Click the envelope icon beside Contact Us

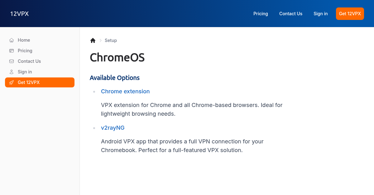(11, 61)
